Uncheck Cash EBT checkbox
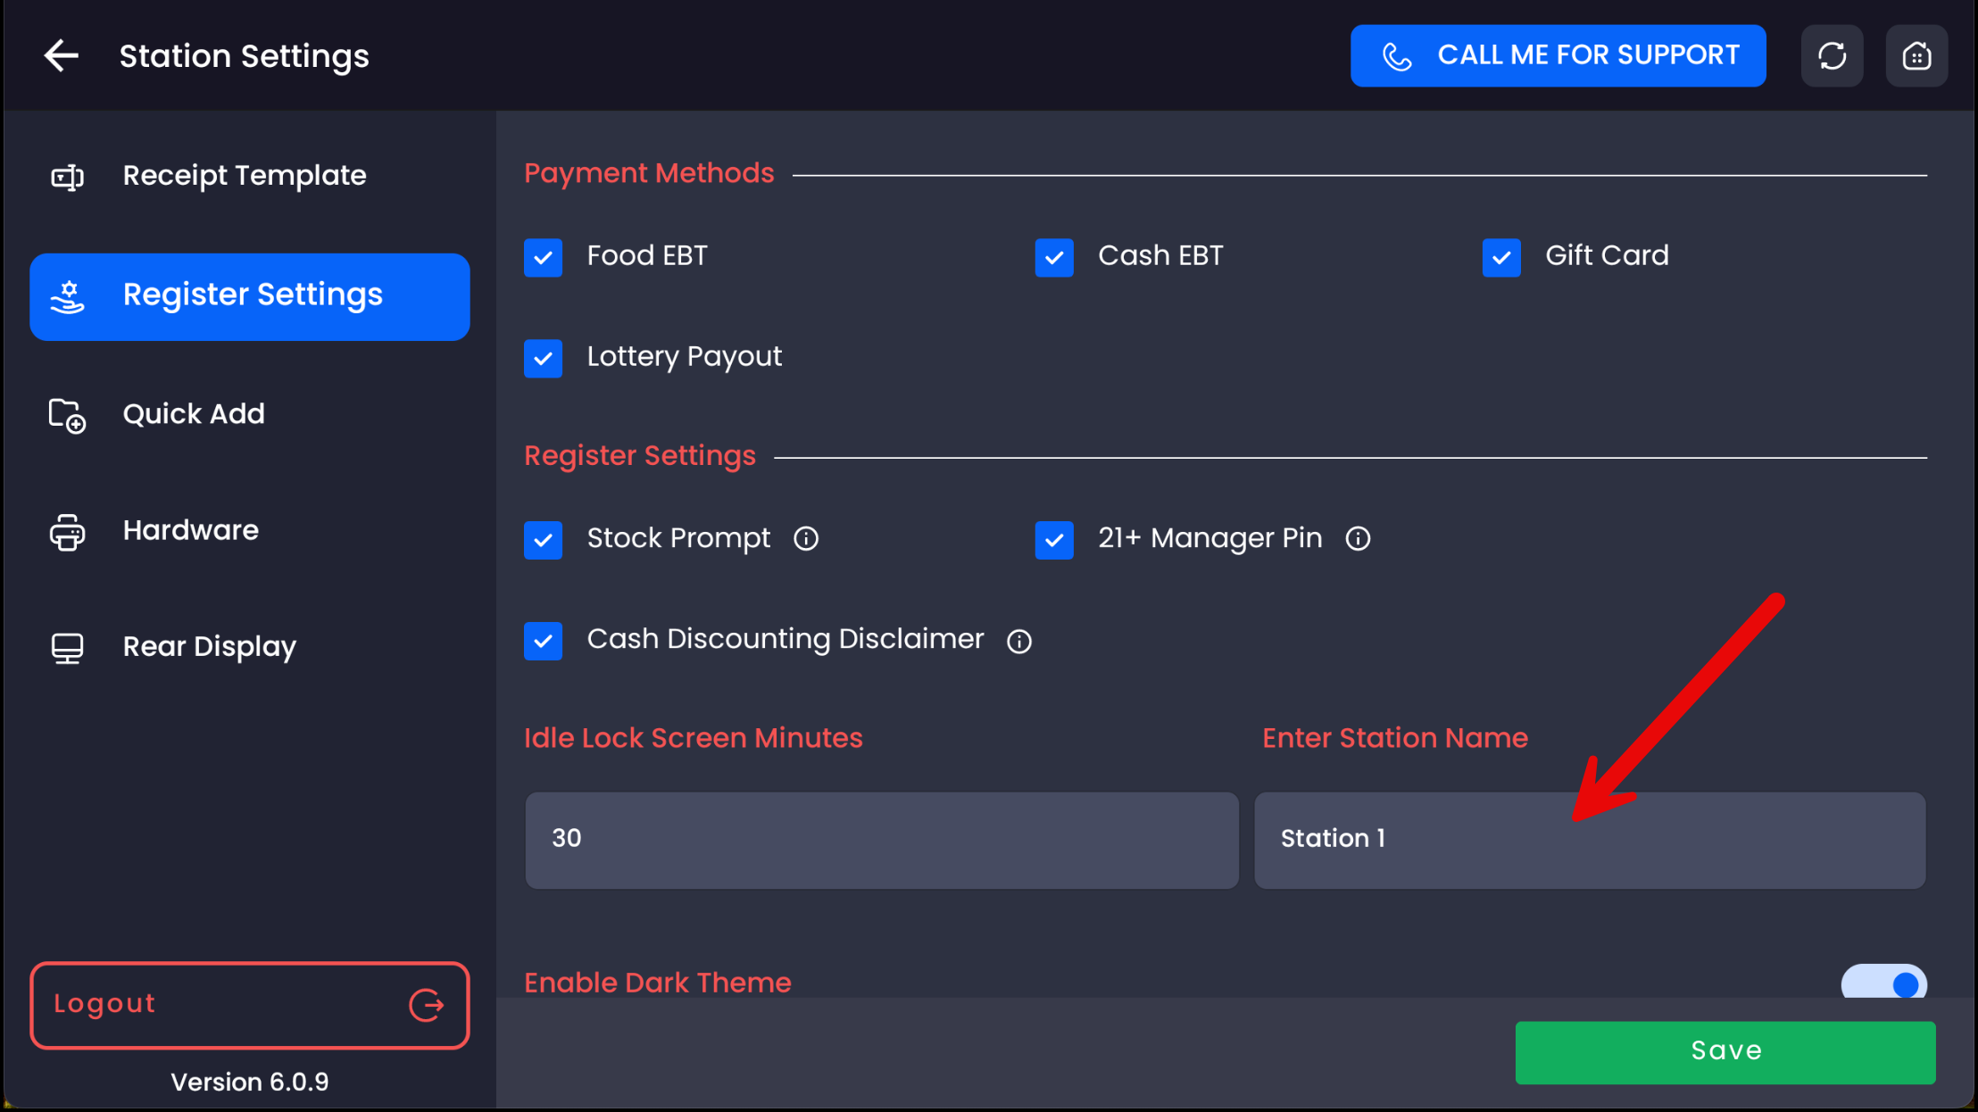Image resolution: width=1978 pixels, height=1112 pixels. coord(1054,257)
